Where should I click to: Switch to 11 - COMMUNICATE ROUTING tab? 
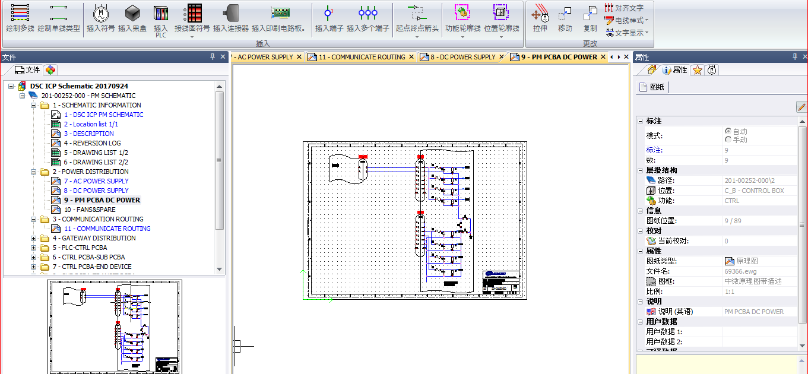point(362,57)
